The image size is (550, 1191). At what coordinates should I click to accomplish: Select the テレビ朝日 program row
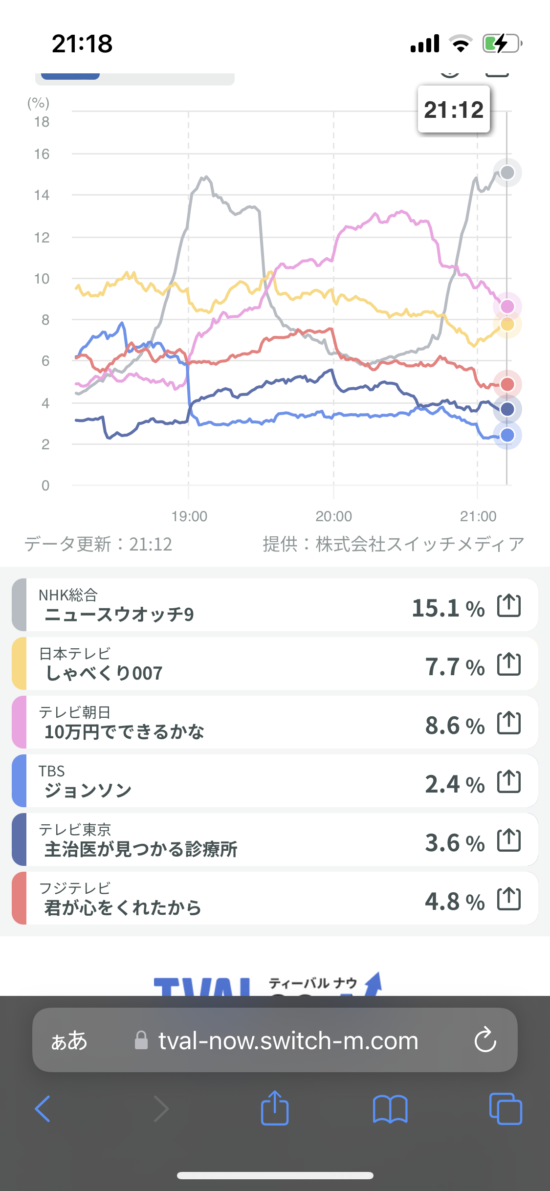220,723
